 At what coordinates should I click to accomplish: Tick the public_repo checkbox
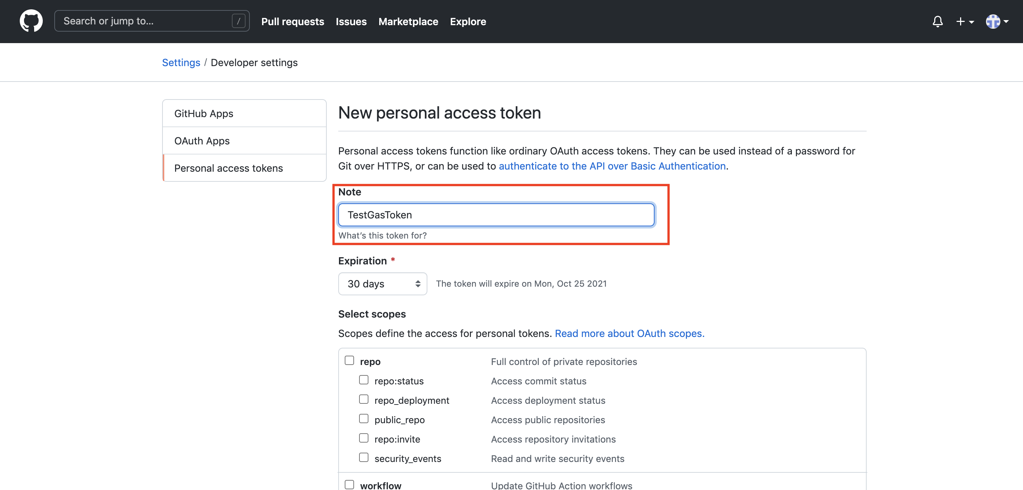tap(363, 419)
